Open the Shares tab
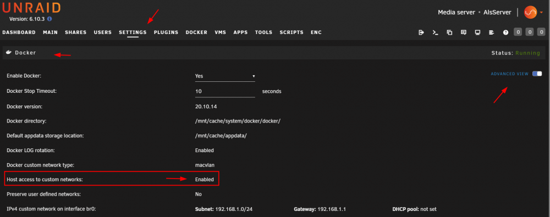 tap(75, 32)
